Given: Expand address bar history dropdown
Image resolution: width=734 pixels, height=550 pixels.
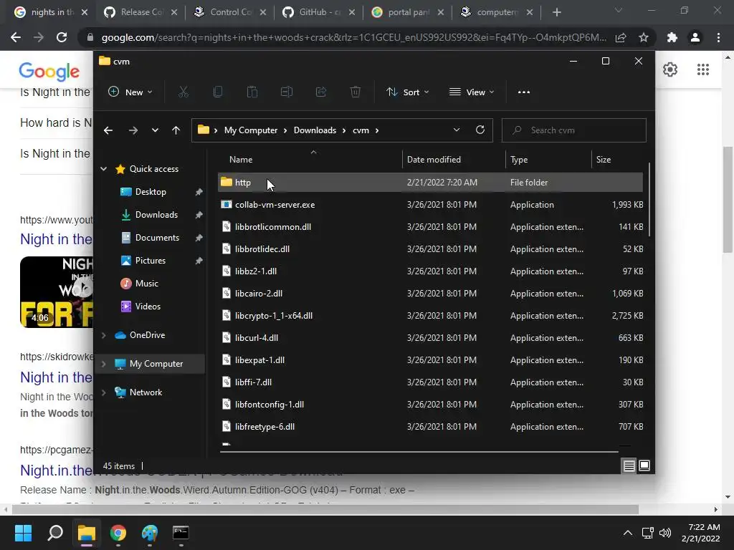Looking at the screenshot, I should point(457,130).
